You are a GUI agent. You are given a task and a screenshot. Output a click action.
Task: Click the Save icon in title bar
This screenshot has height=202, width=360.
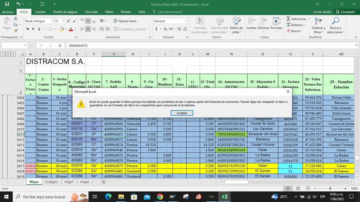[x=7, y=4]
